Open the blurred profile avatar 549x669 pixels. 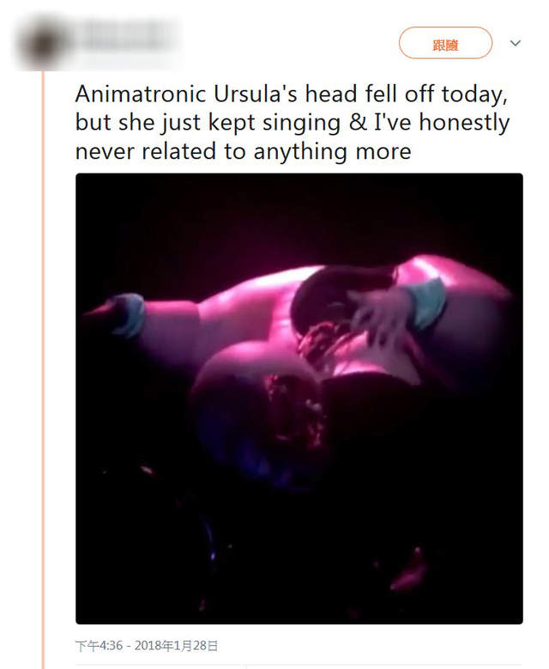point(43,45)
